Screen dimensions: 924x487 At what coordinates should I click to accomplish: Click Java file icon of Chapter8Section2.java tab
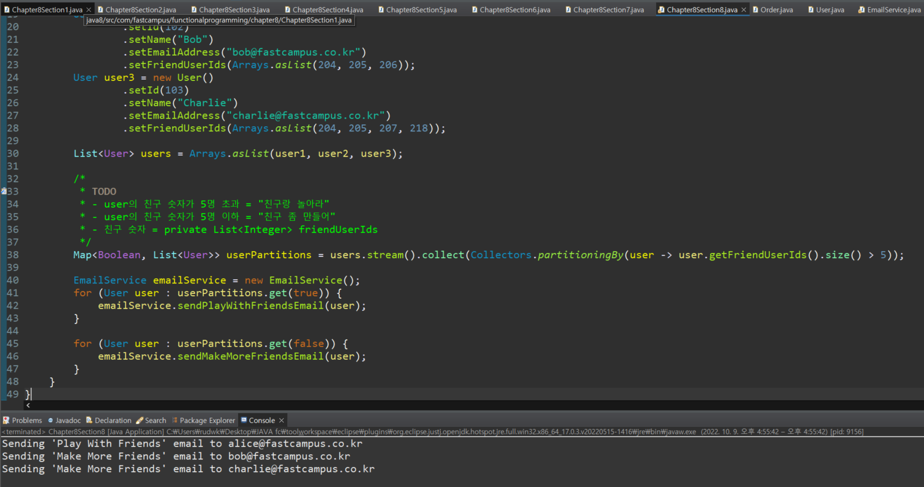pos(101,9)
